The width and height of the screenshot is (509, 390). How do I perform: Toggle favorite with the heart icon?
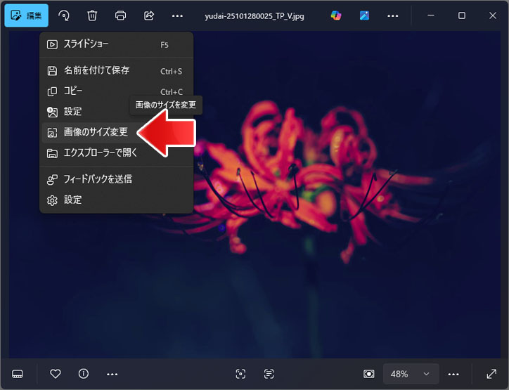click(56, 374)
